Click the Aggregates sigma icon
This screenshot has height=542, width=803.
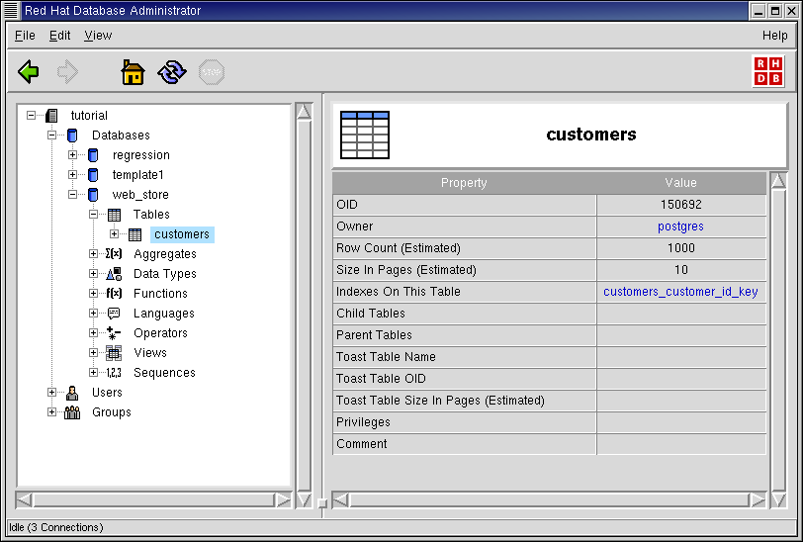click(x=114, y=253)
